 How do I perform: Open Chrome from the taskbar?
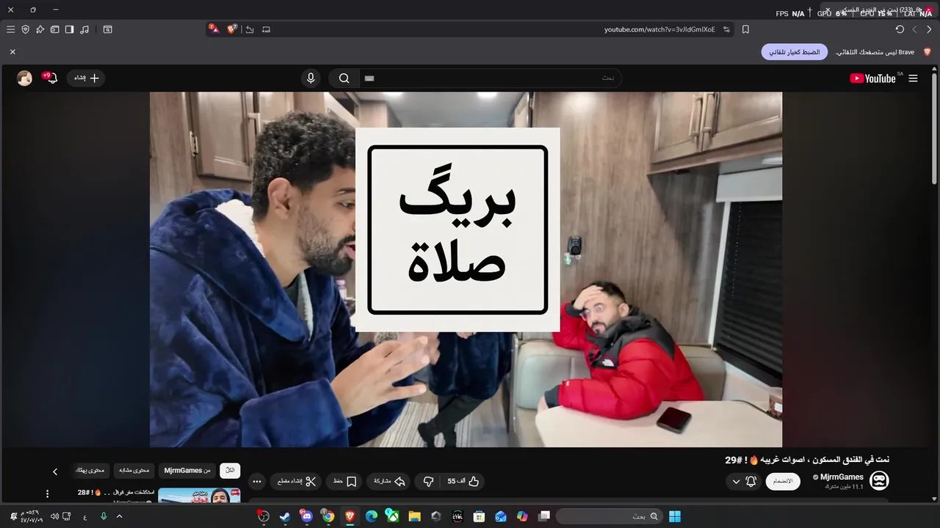pyautogui.click(x=328, y=516)
